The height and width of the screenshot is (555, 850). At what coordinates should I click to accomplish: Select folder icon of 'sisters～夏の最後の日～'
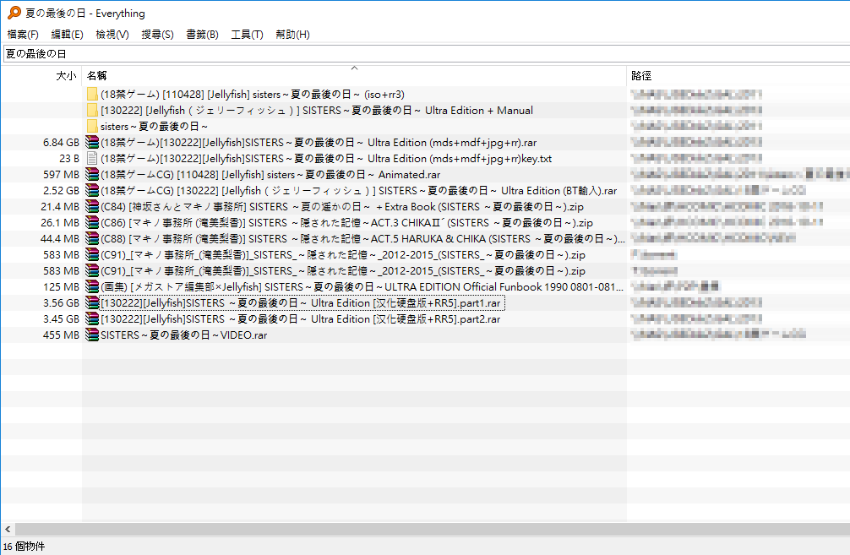(x=92, y=126)
